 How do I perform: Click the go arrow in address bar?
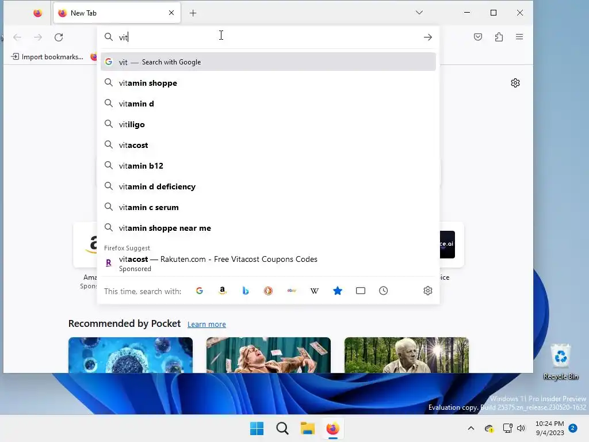(427, 37)
